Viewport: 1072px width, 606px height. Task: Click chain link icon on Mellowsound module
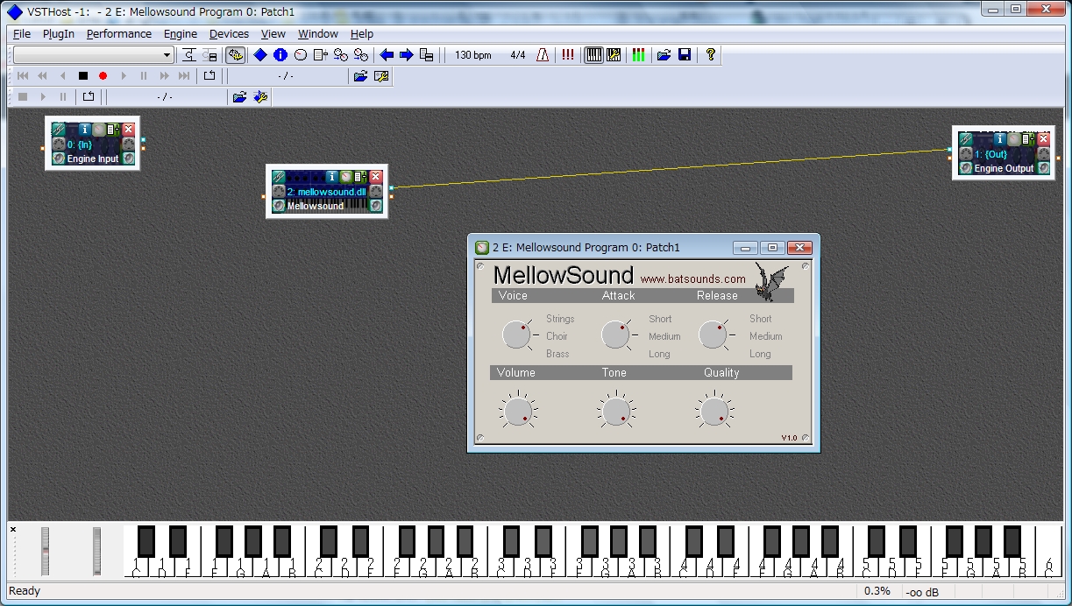(279, 177)
